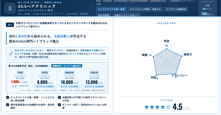221x115 pixels.
Task: Click the AGA Hair Clinic building logo
Action: pyautogui.click(x=10, y=8)
